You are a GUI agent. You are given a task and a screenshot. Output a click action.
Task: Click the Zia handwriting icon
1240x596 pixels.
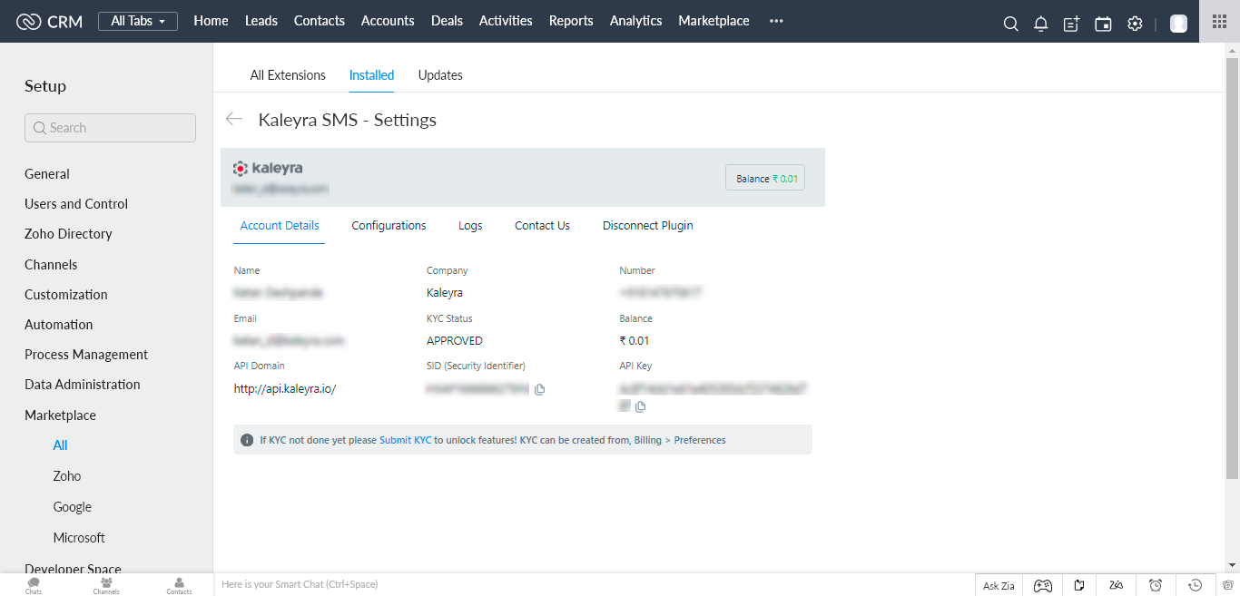coord(1117,585)
